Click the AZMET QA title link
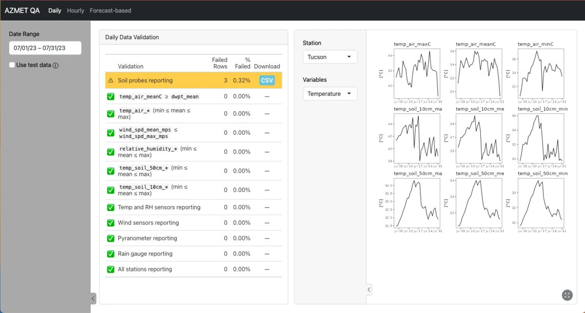 tap(23, 10)
